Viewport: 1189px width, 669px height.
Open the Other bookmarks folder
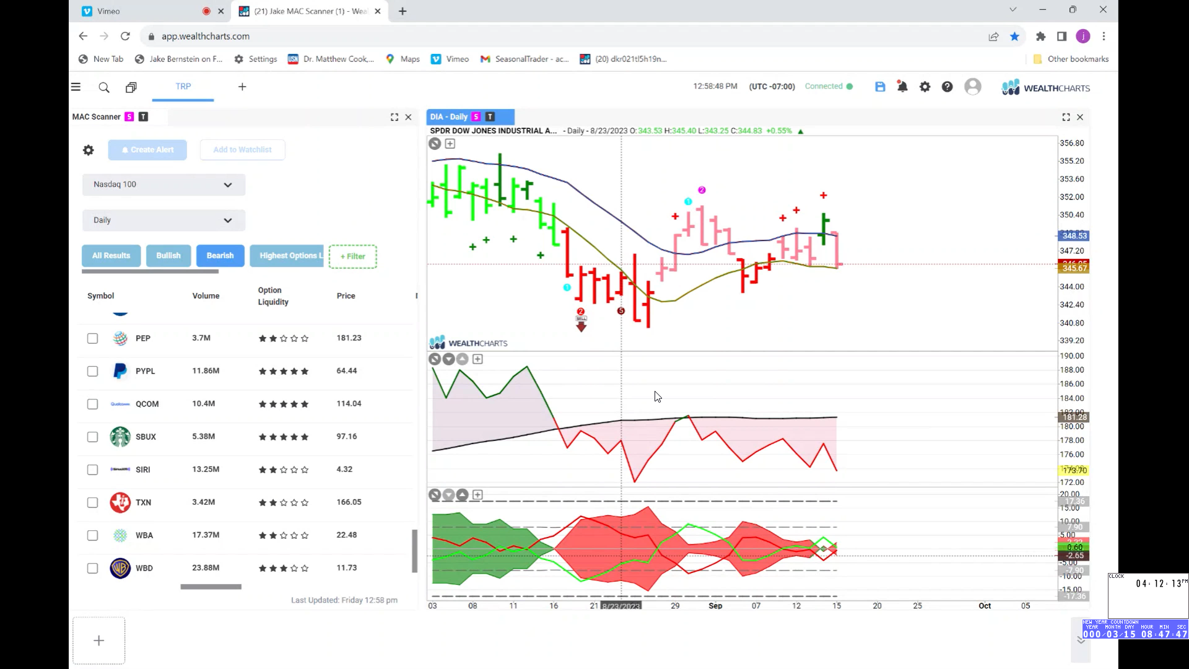click(x=1071, y=59)
